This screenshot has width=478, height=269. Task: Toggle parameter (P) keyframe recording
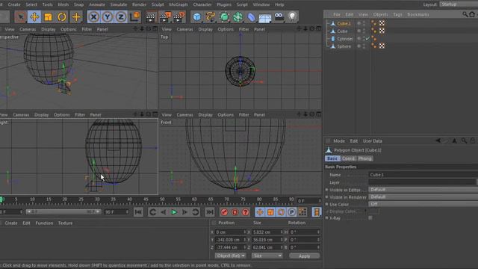pos(291,212)
